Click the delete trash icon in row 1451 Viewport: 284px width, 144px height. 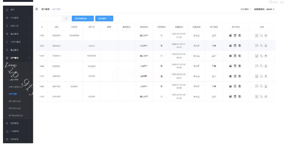pos(266,36)
